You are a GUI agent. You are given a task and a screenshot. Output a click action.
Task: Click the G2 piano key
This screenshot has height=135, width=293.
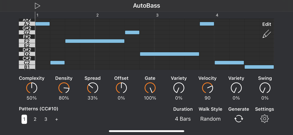click(x=27, y=32)
